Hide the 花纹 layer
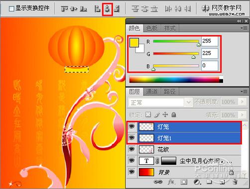Viewport: 250px width, 189px height. (x=132, y=149)
